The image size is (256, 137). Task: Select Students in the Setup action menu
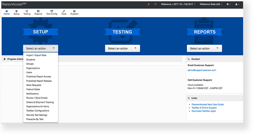(31, 60)
